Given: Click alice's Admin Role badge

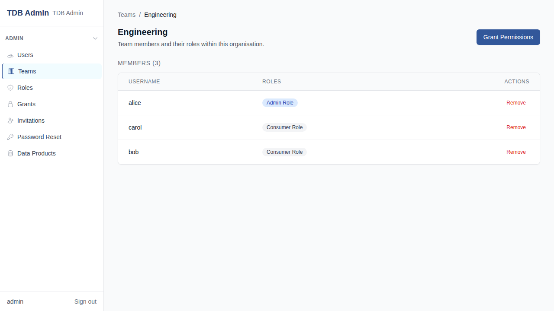Looking at the screenshot, I should [280, 103].
